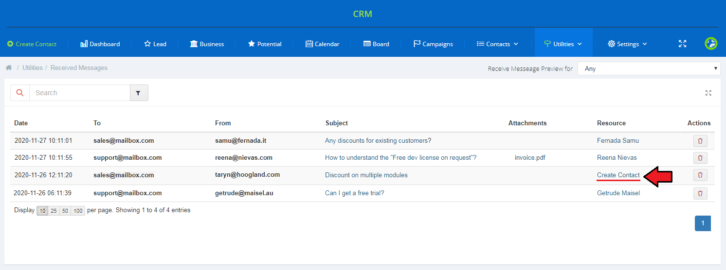Delete message from taryn@hoogland.com
726x270 pixels.
700,175
